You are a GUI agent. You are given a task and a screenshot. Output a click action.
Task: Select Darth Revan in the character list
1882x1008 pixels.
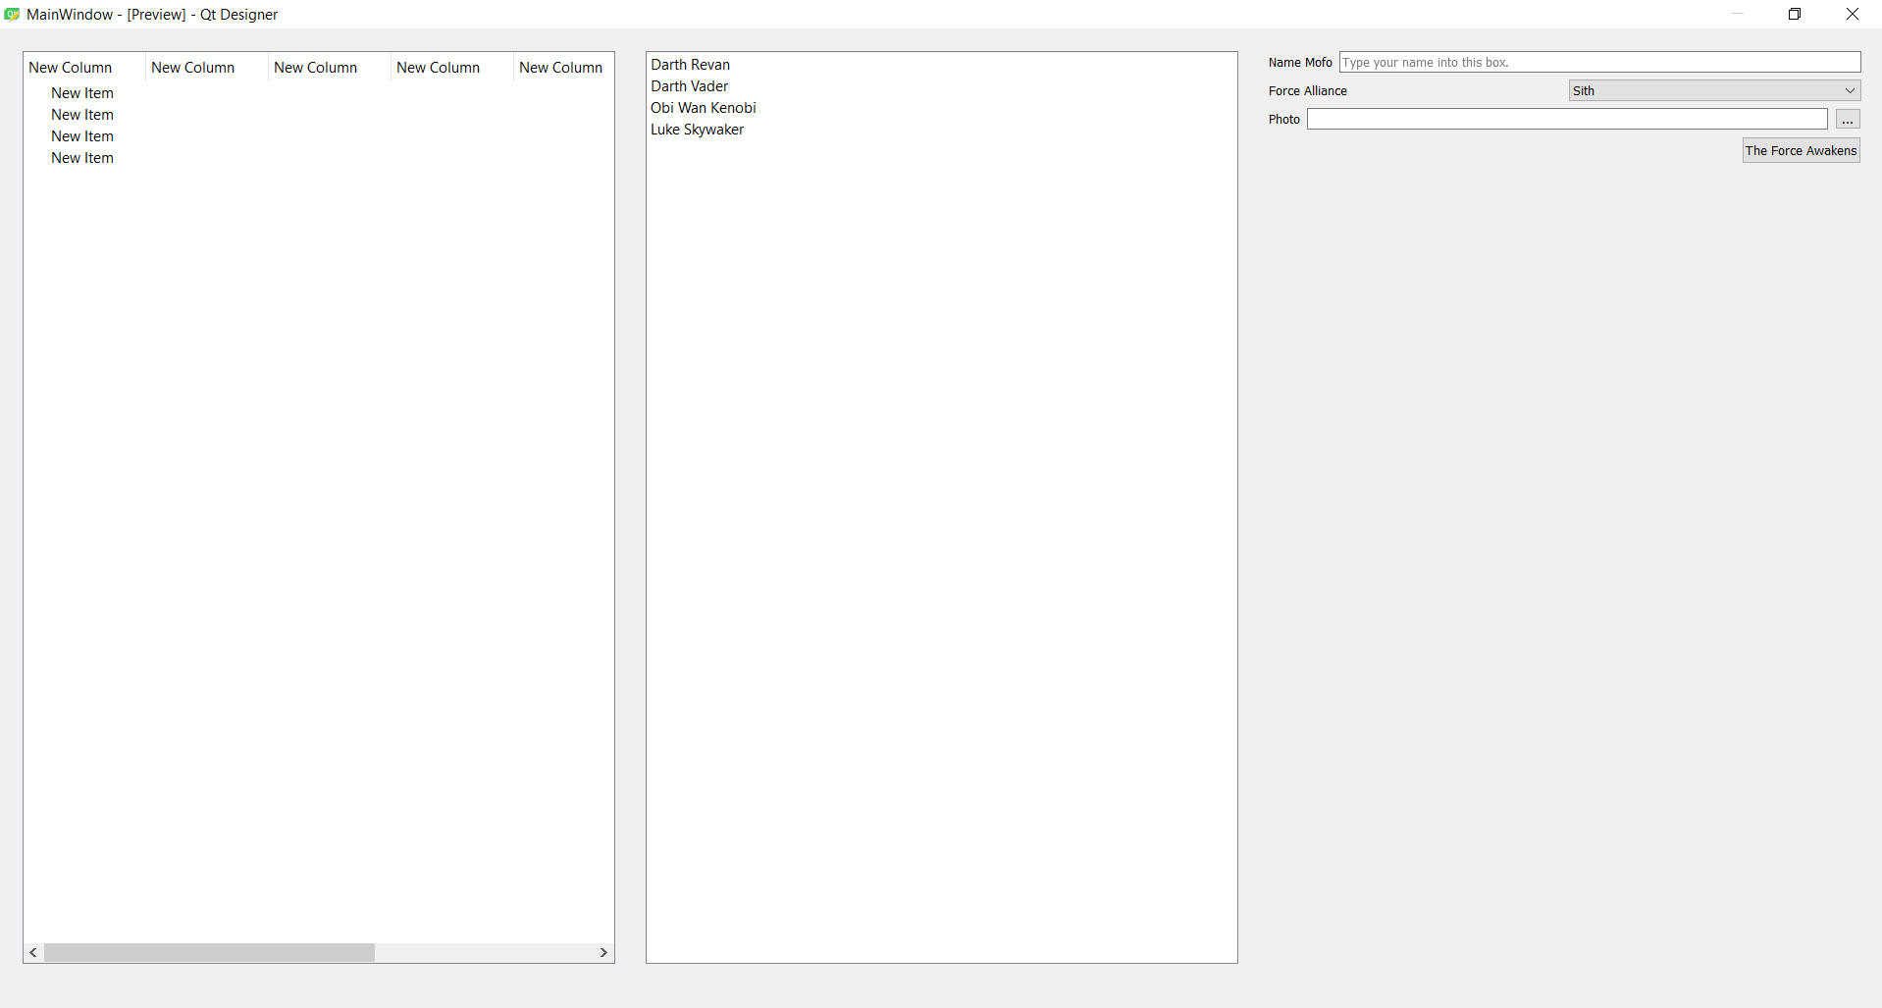691,64
